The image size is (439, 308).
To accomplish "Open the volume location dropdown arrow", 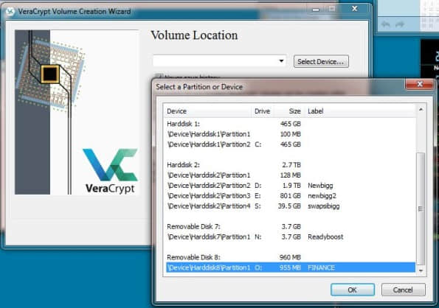I will [281, 61].
